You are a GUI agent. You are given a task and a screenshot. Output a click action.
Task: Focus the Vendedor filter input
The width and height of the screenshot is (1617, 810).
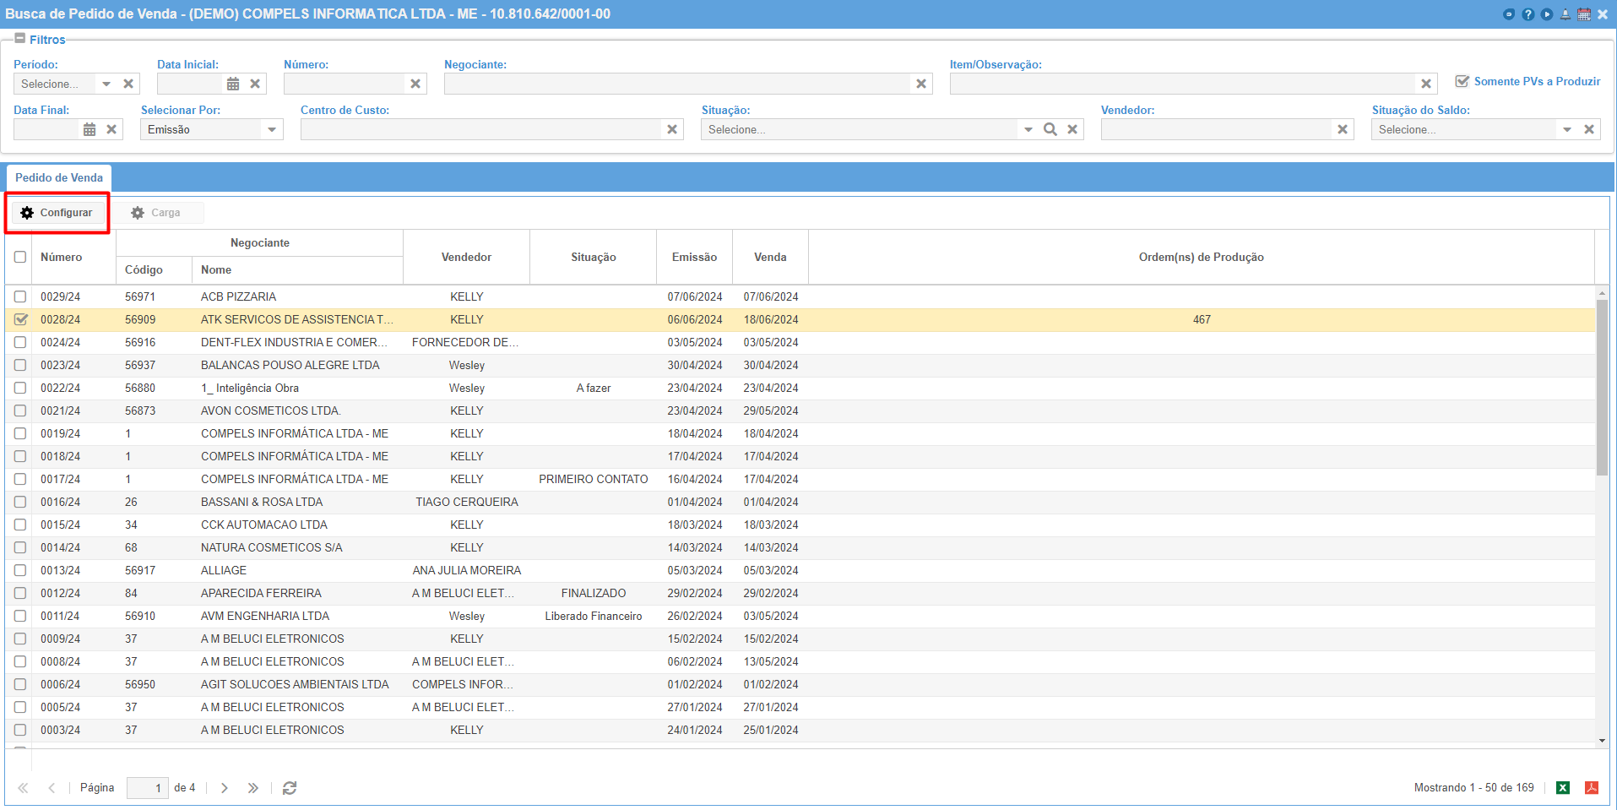pyautogui.click(x=1217, y=129)
